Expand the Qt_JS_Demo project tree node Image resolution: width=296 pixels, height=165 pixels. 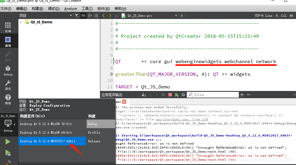tap(21, 22)
